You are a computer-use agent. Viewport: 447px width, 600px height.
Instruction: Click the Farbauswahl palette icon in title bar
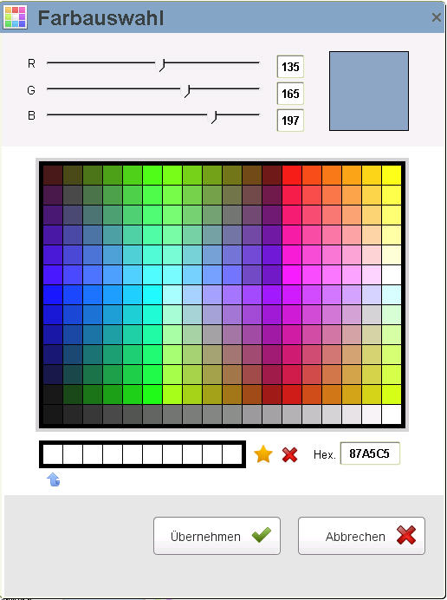coord(15,16)
